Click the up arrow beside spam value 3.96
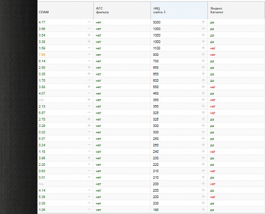The height and width of the screenshot is (214, 265). click(89, 158)
